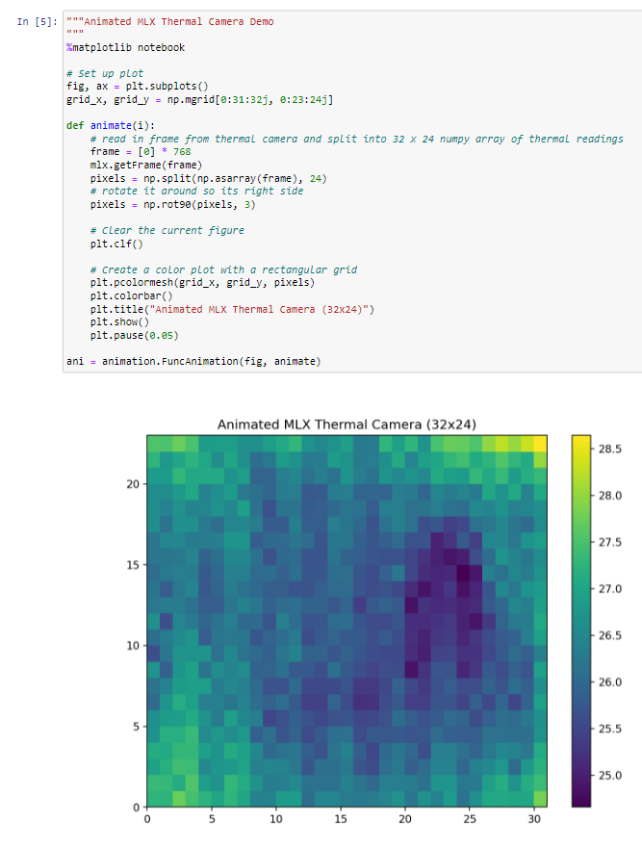Click the y-axis tick label 20
The image size is (642, 847).
[133, 484]
